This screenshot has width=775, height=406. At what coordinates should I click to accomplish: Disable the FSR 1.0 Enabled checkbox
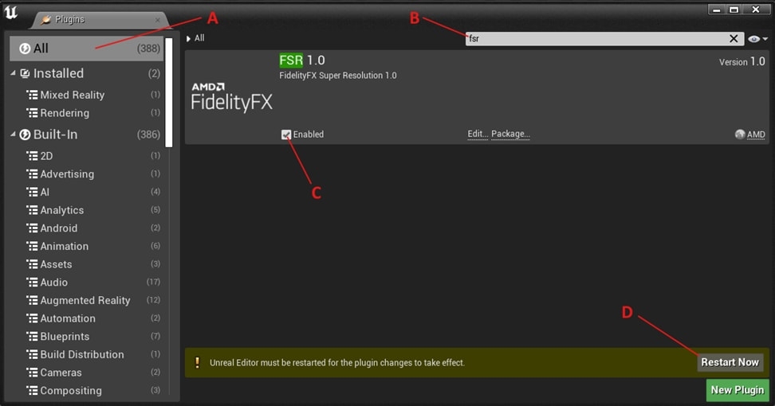(286, 135)
